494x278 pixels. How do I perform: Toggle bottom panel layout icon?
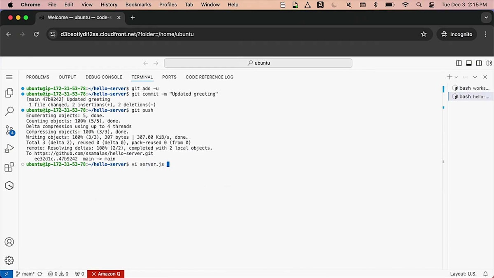(x=469, y=63)
